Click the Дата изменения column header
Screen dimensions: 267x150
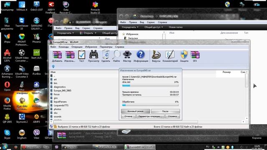click(229, 33)
